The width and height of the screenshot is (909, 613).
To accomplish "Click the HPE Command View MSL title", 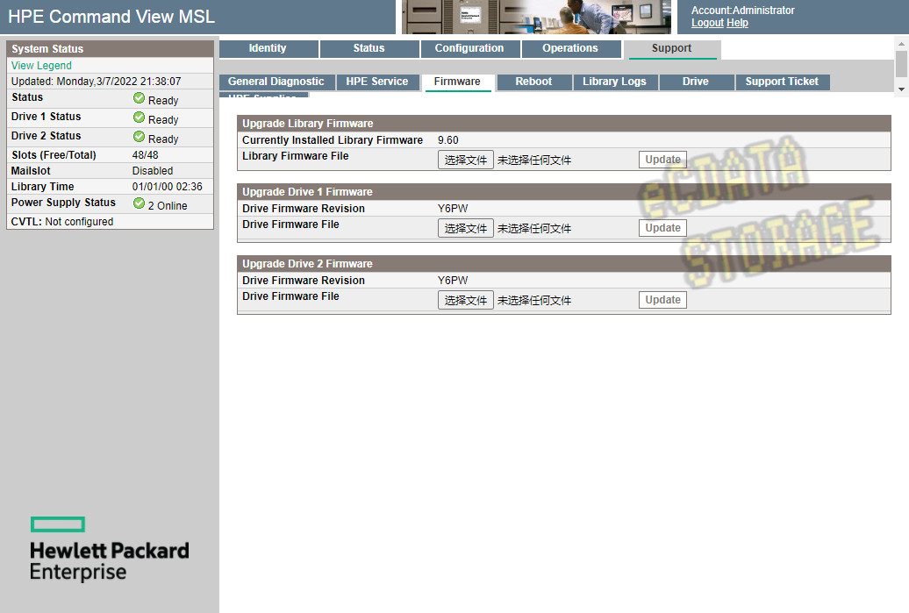I will click(111, 16).
